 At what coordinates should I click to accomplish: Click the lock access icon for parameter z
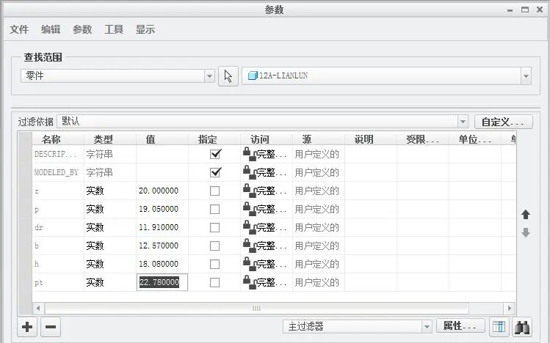click(250, 191)
